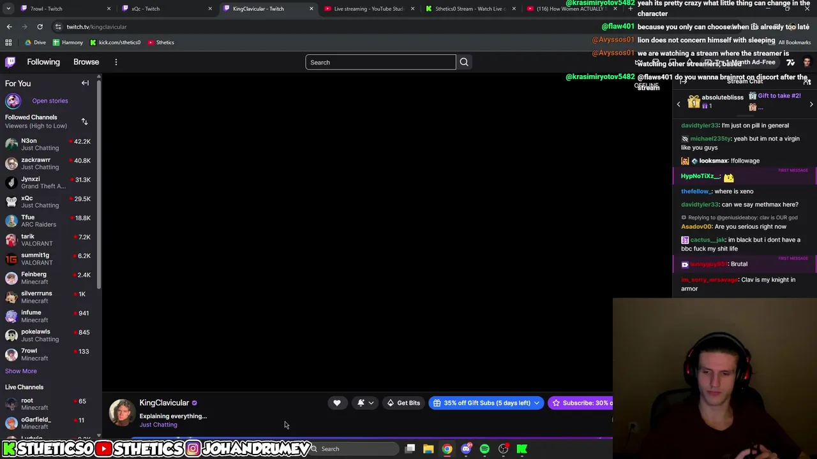
Task: Open N3on channel in sidebar
Action: click(x=49, y=144)
